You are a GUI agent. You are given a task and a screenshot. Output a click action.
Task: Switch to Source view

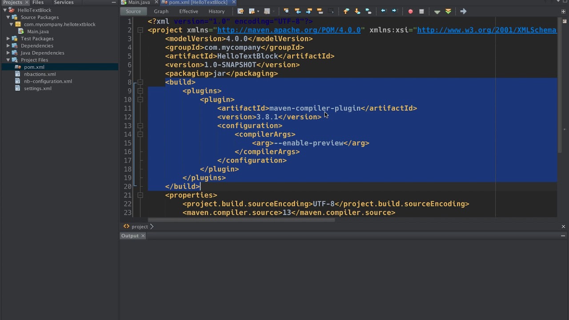(133, 11)
